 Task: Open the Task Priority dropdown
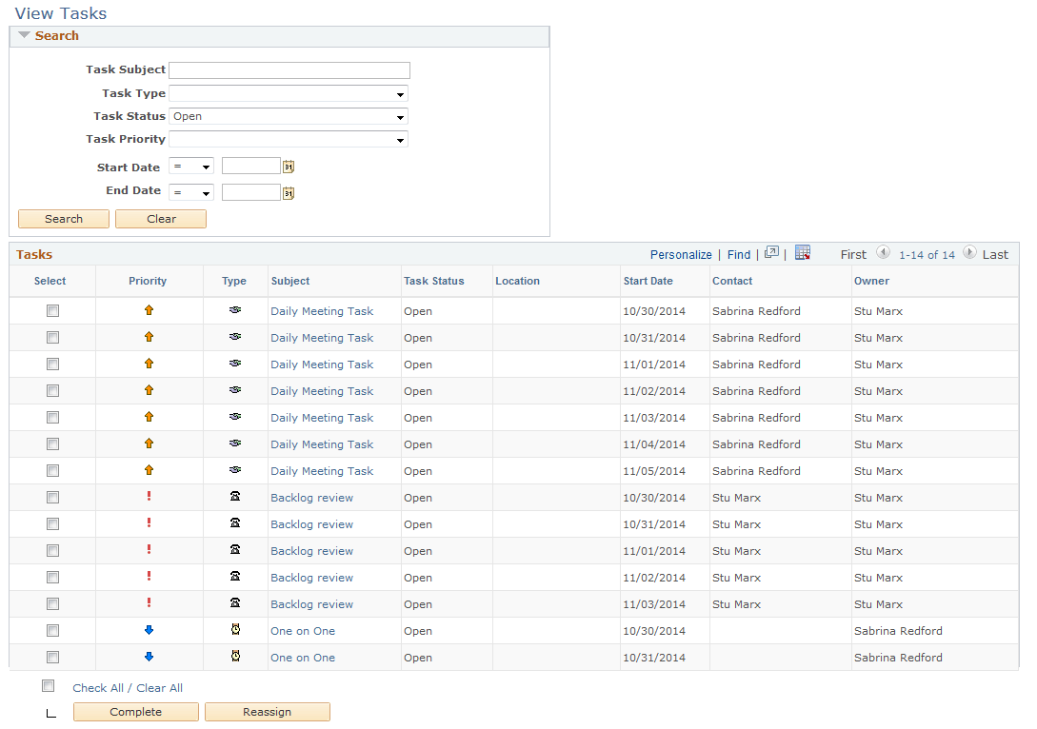[401, 139]
